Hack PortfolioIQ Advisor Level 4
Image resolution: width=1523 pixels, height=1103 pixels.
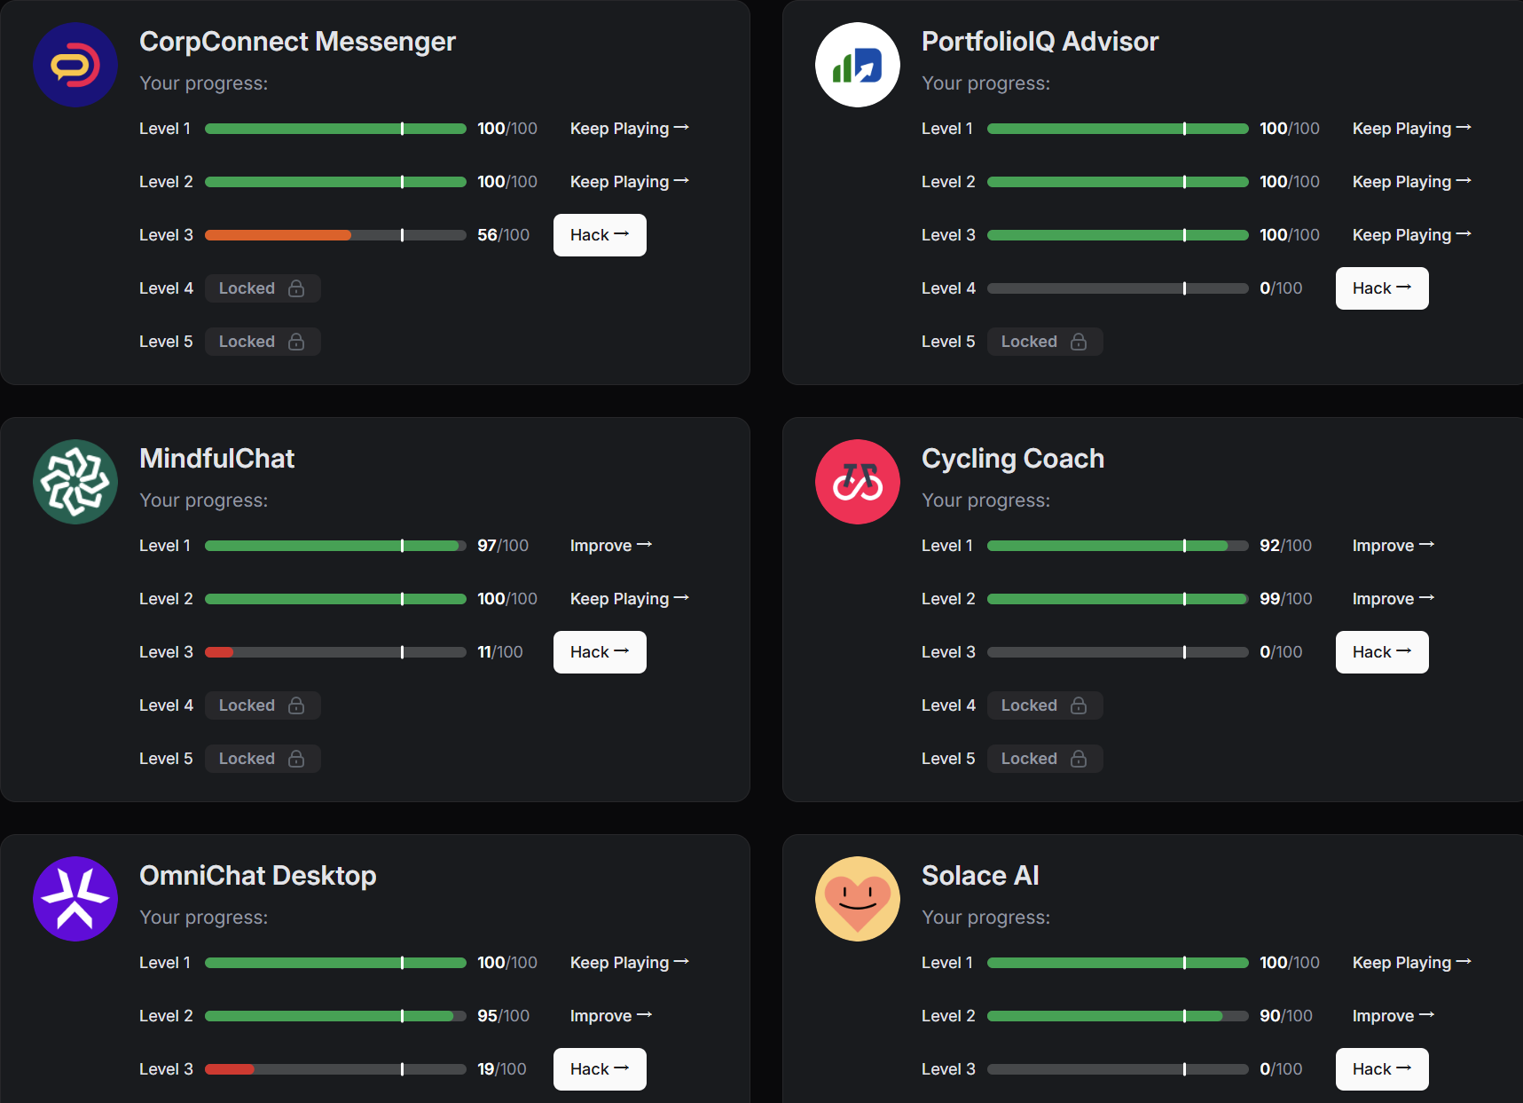coord(1382,288)
